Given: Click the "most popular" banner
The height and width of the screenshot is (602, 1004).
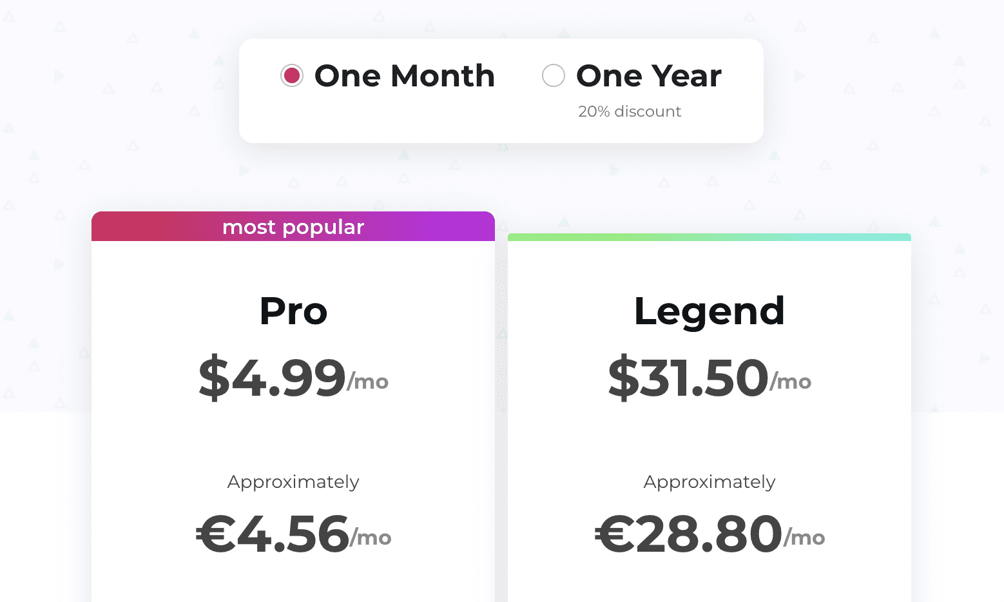Looking at the screenshot, I should pos(293,227).
